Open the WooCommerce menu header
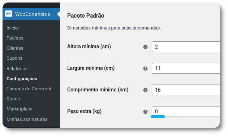The image size is (228, 136). pos(31,14)
